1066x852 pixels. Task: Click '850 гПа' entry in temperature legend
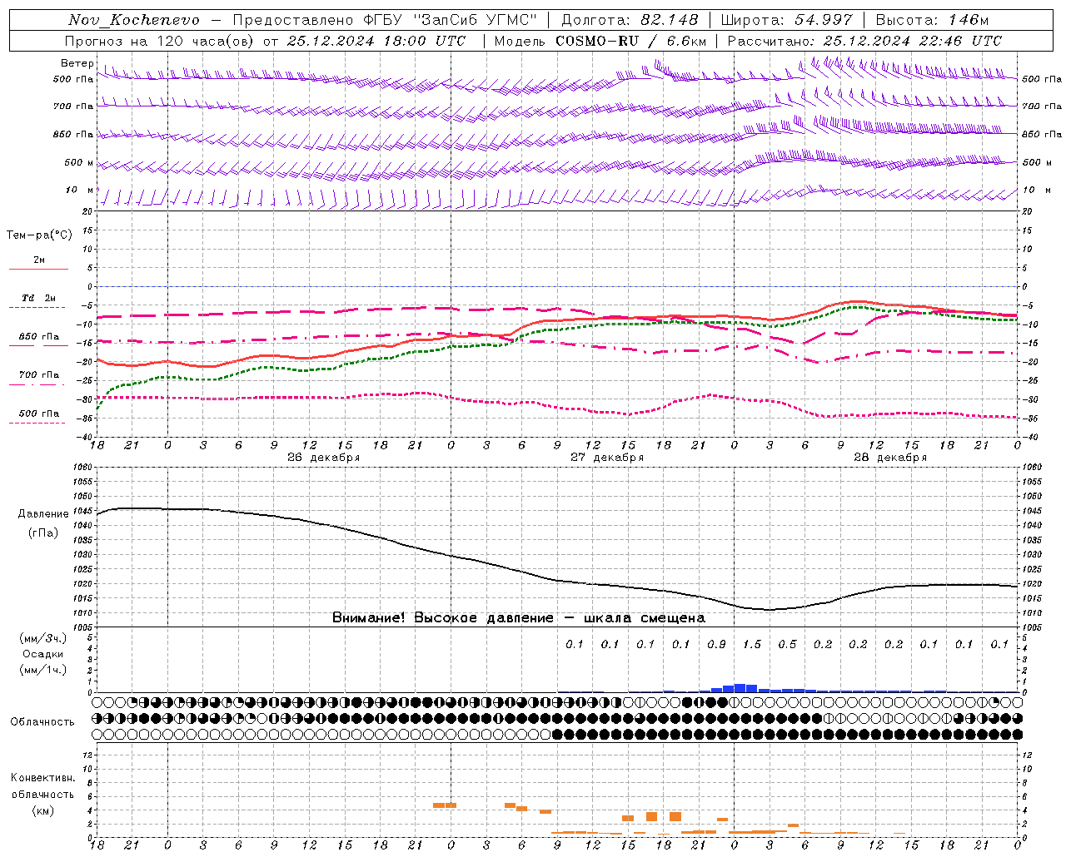pos(39,337)
